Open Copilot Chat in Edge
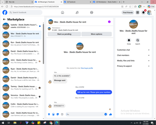The height and width of the screenshot is (125, 156). pos(151,7)
